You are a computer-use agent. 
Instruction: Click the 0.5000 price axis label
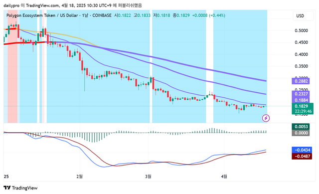pos(301,30)
